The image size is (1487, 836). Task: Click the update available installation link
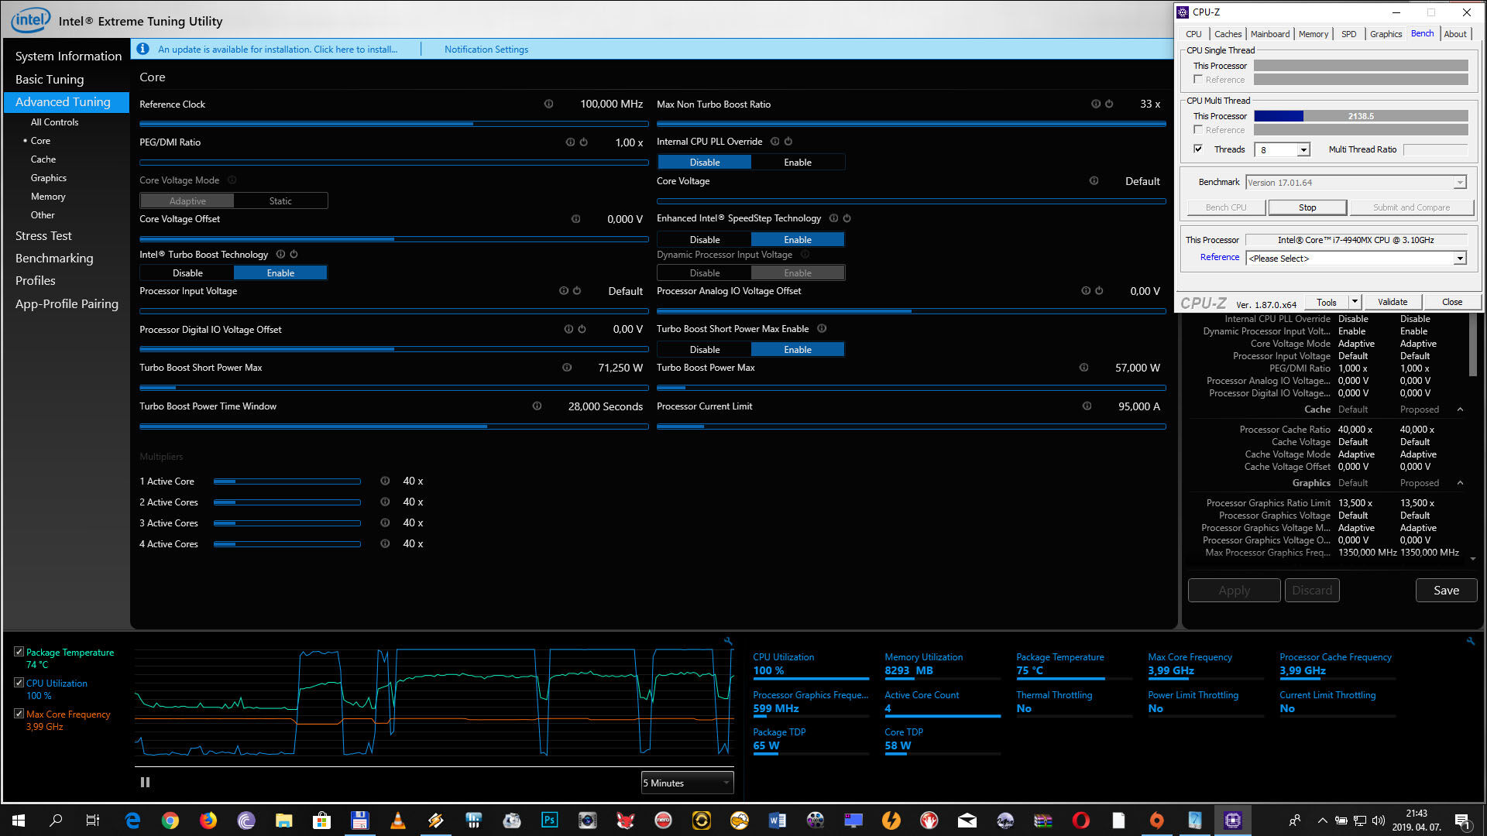coord(277,50)
